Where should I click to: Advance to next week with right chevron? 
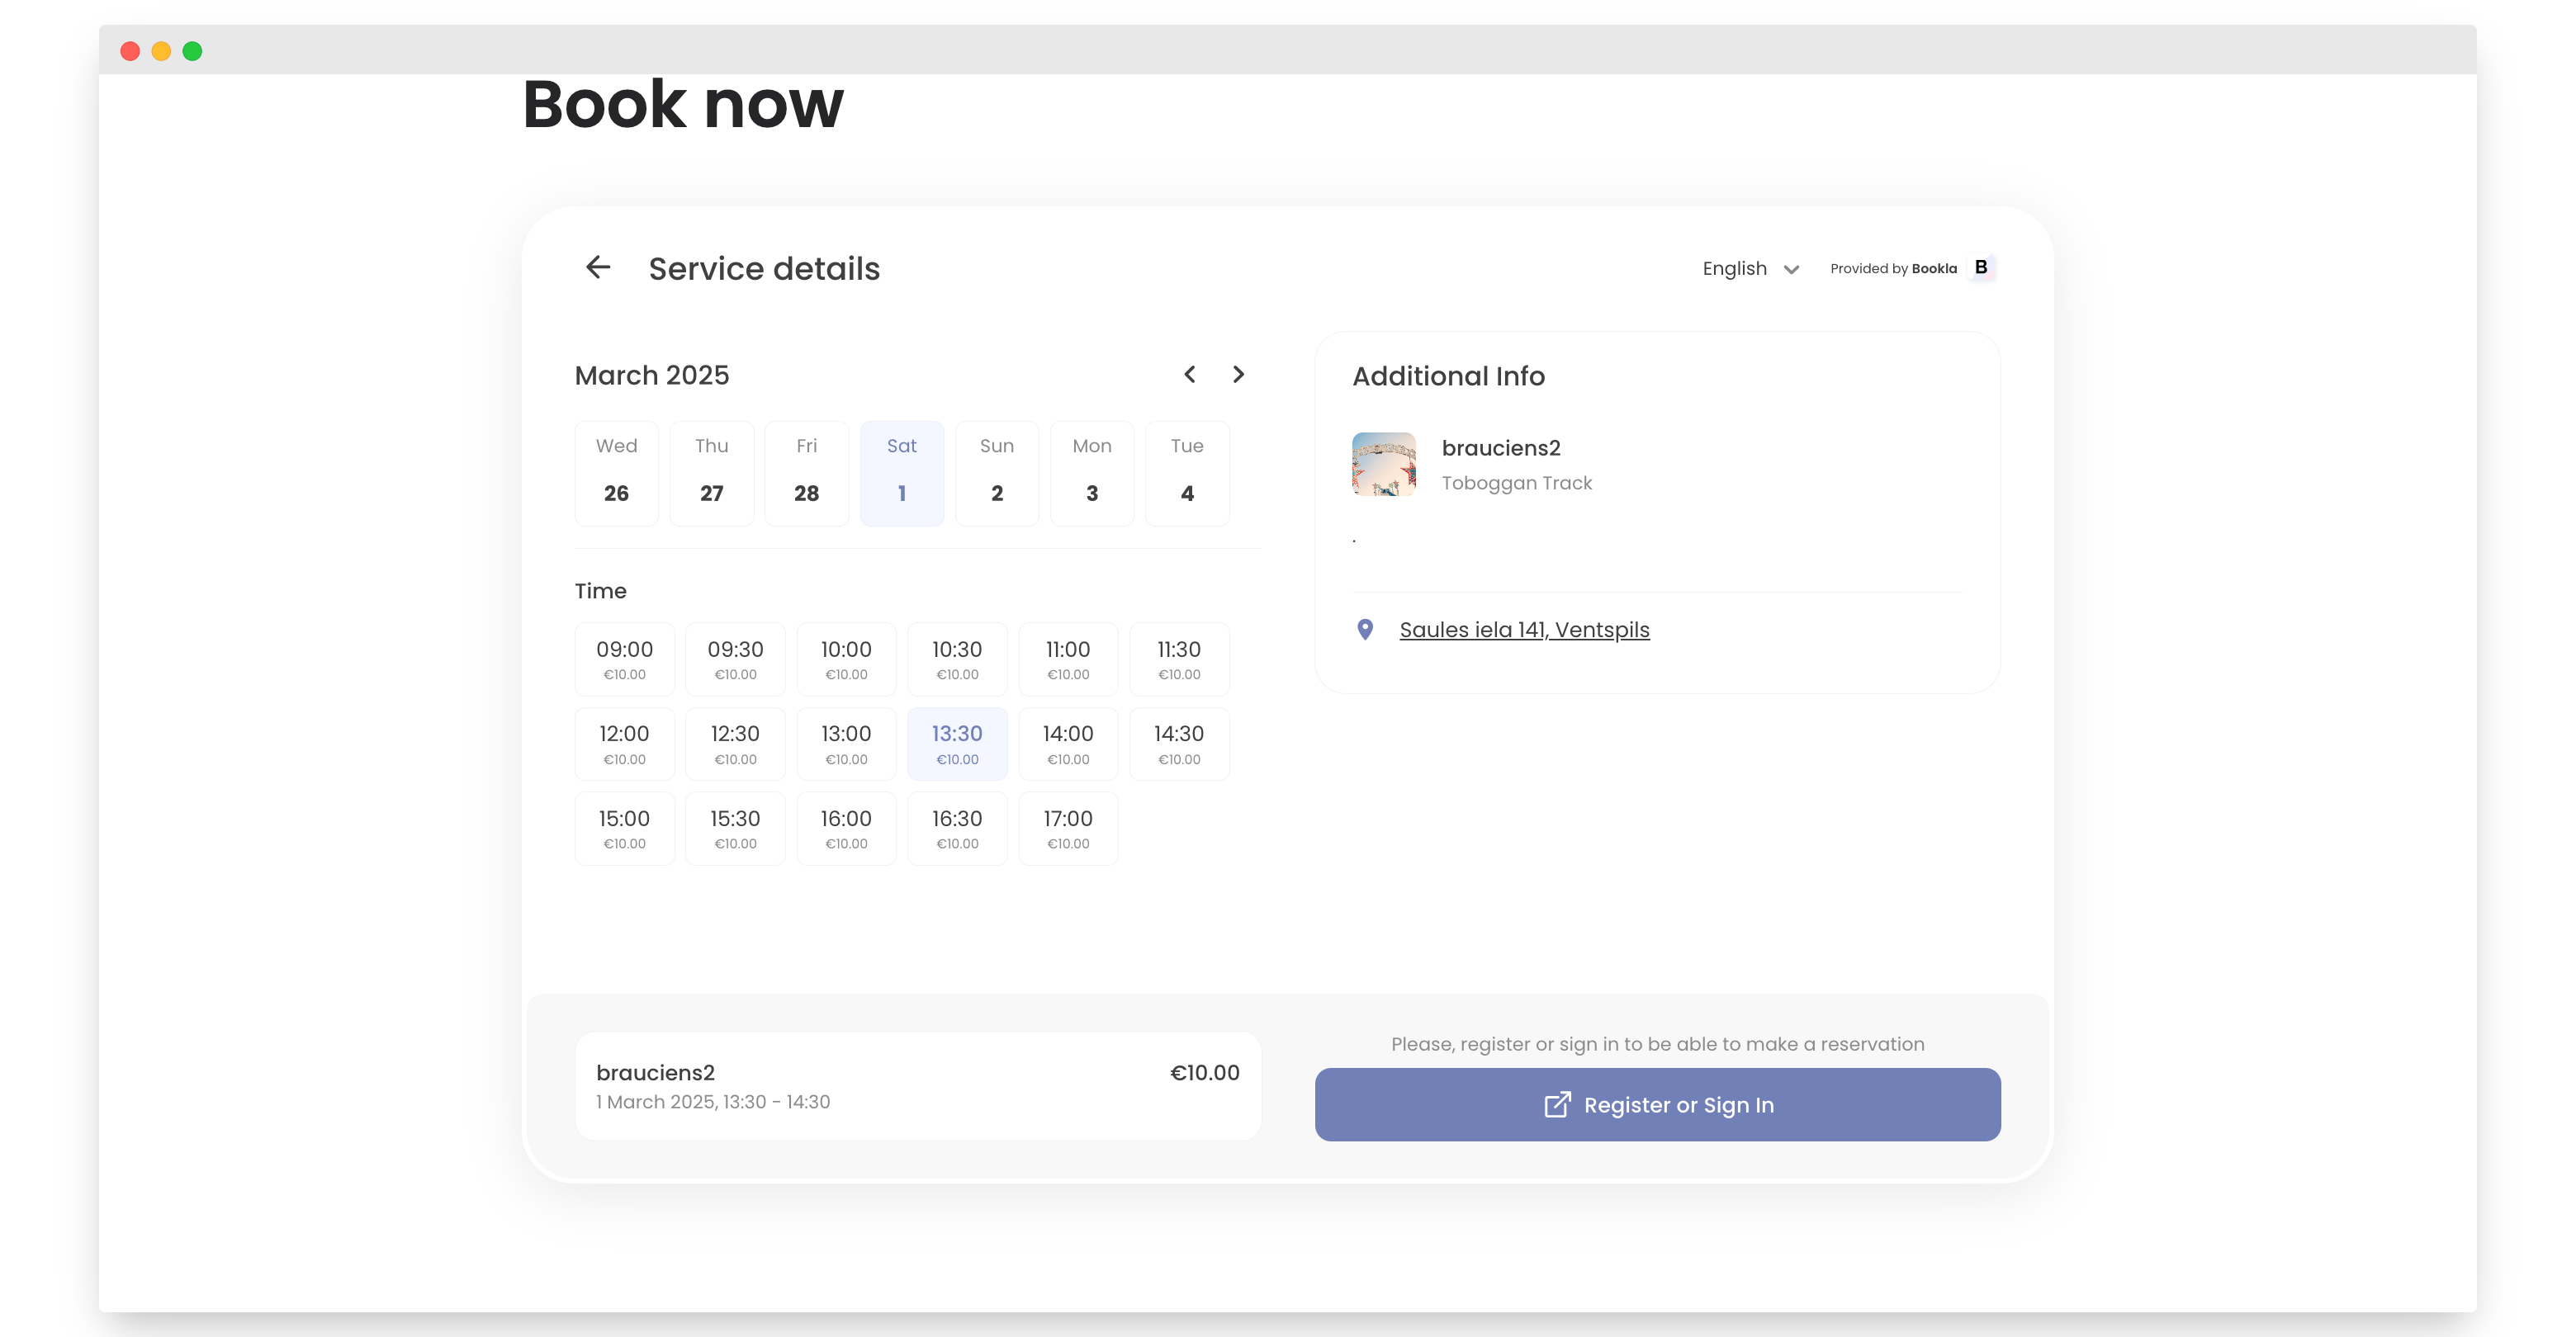click(1238, 375)
